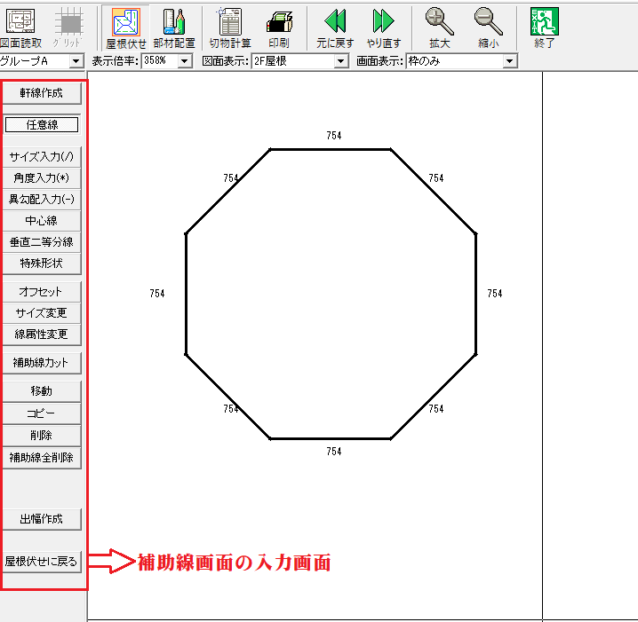Click the 軒線作成 button

pyautogui.click(x=42, y=93)
